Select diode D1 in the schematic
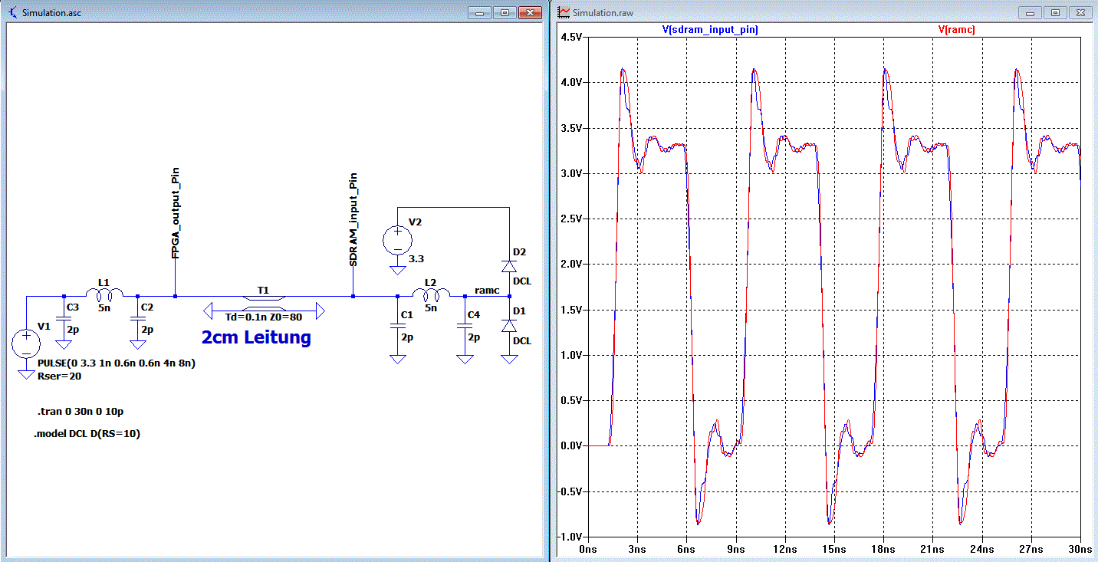The width and height of the screenshot is (1098, 562). tap(509, 325)
